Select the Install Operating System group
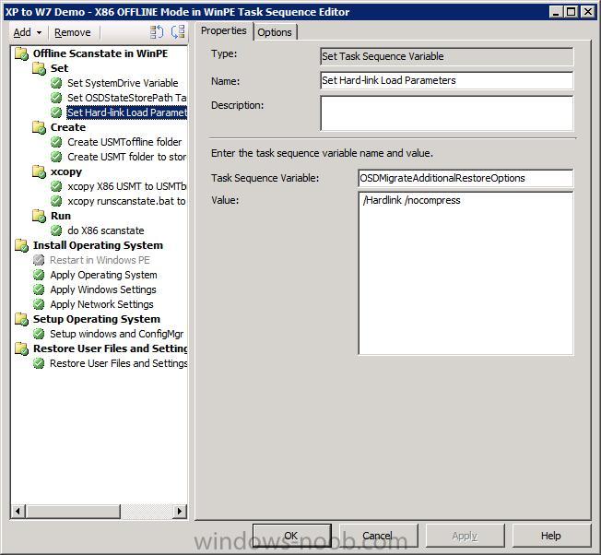 click(x=98, y=245)
